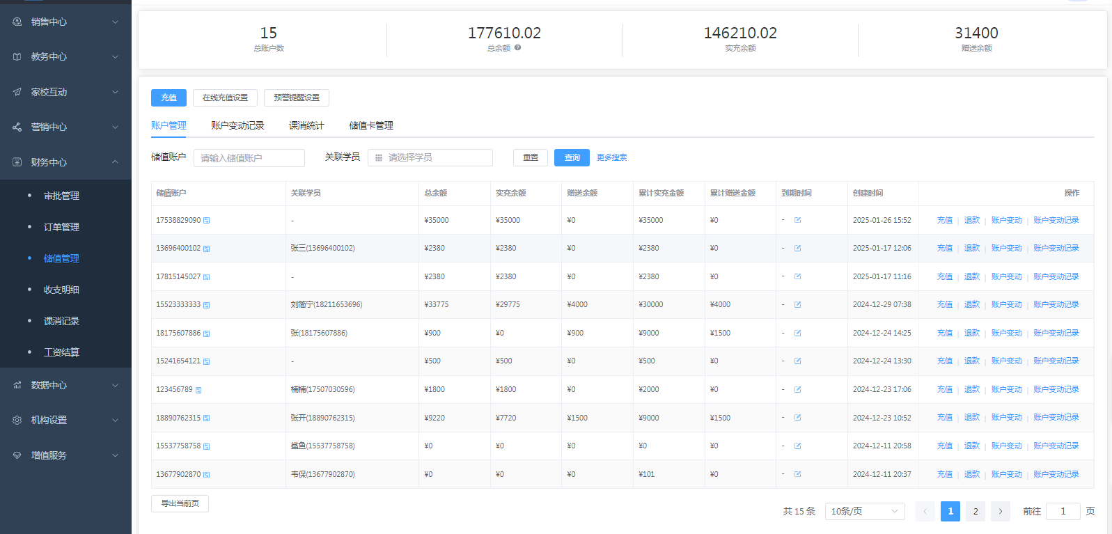Expand the 教务中心 menu chevron

tap(116, 56)
